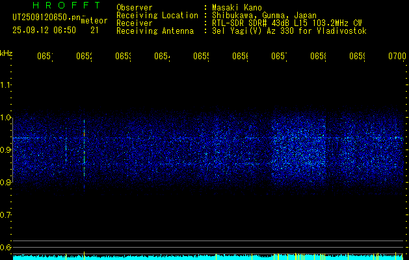Click the observer name Masaki Kano

click(237, 8)
